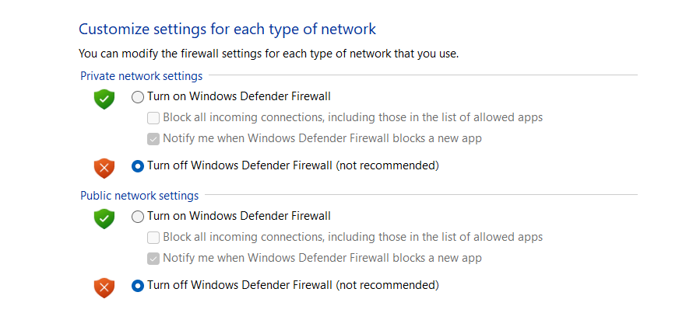Turn on Windows Defender Firewall for private networks
Image resolution: width=693 pixels, height=327 pixels.
138,97
